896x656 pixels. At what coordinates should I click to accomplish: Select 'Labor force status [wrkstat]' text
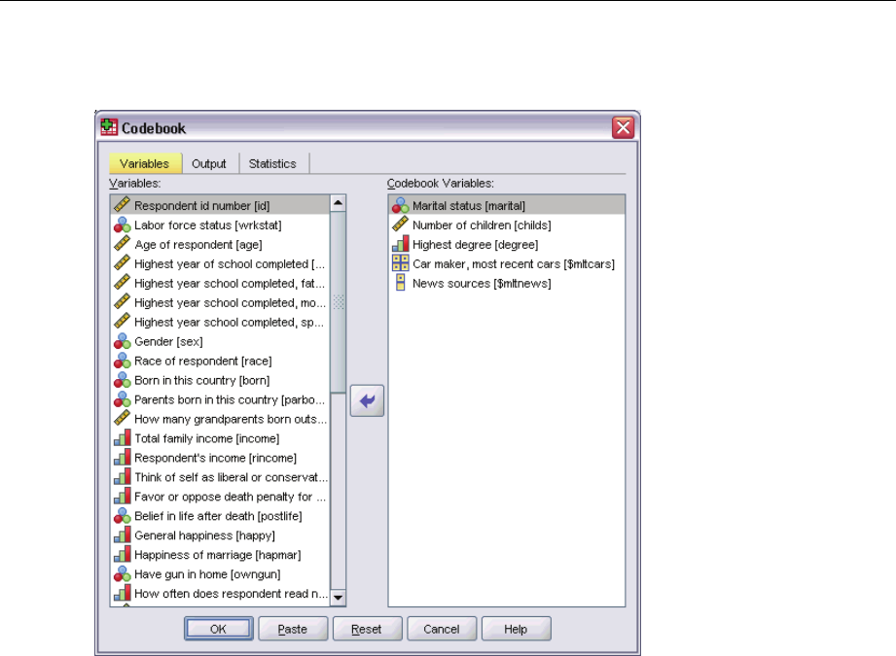(208, 224)
